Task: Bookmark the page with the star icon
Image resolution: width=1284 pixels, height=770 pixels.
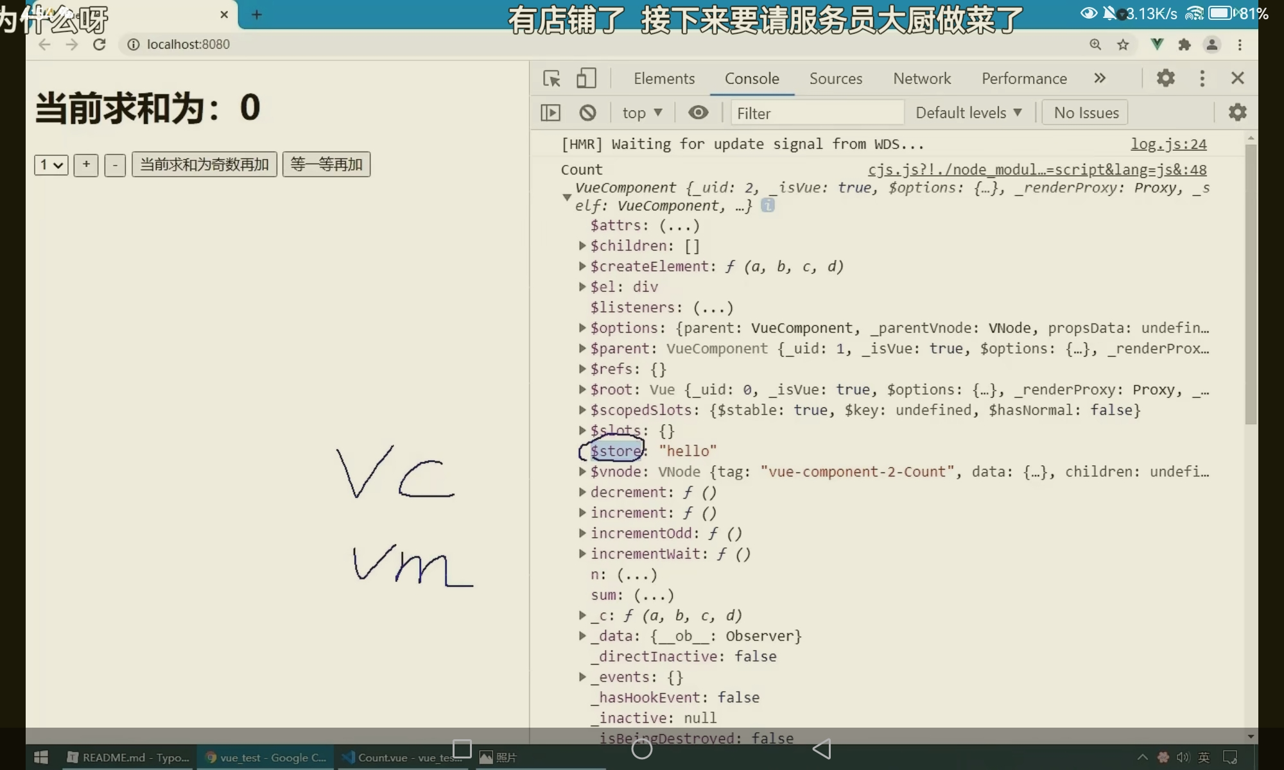Action: pos(1123,44)
